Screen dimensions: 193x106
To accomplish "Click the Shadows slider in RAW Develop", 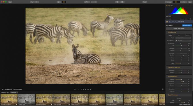I will click(181, 56).
